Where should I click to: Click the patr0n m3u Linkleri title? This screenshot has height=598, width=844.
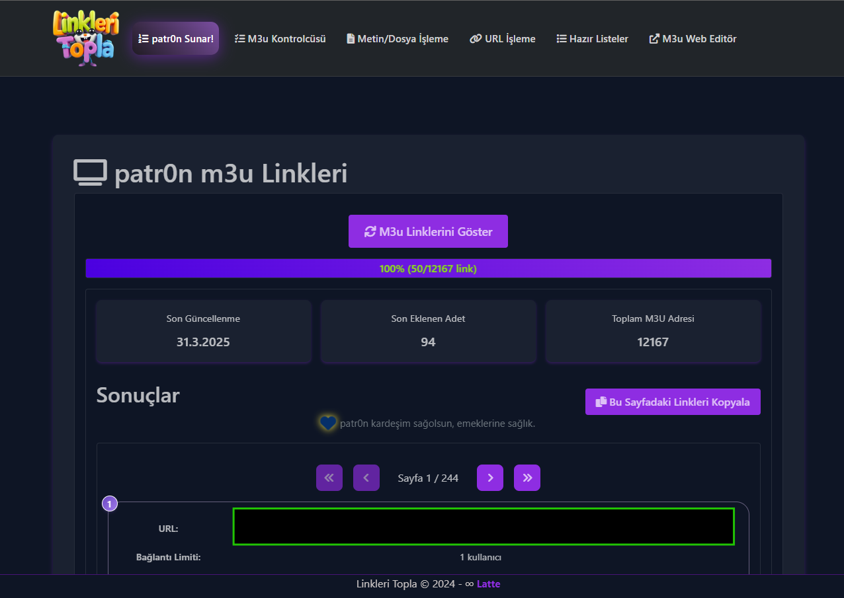point(231,174)
